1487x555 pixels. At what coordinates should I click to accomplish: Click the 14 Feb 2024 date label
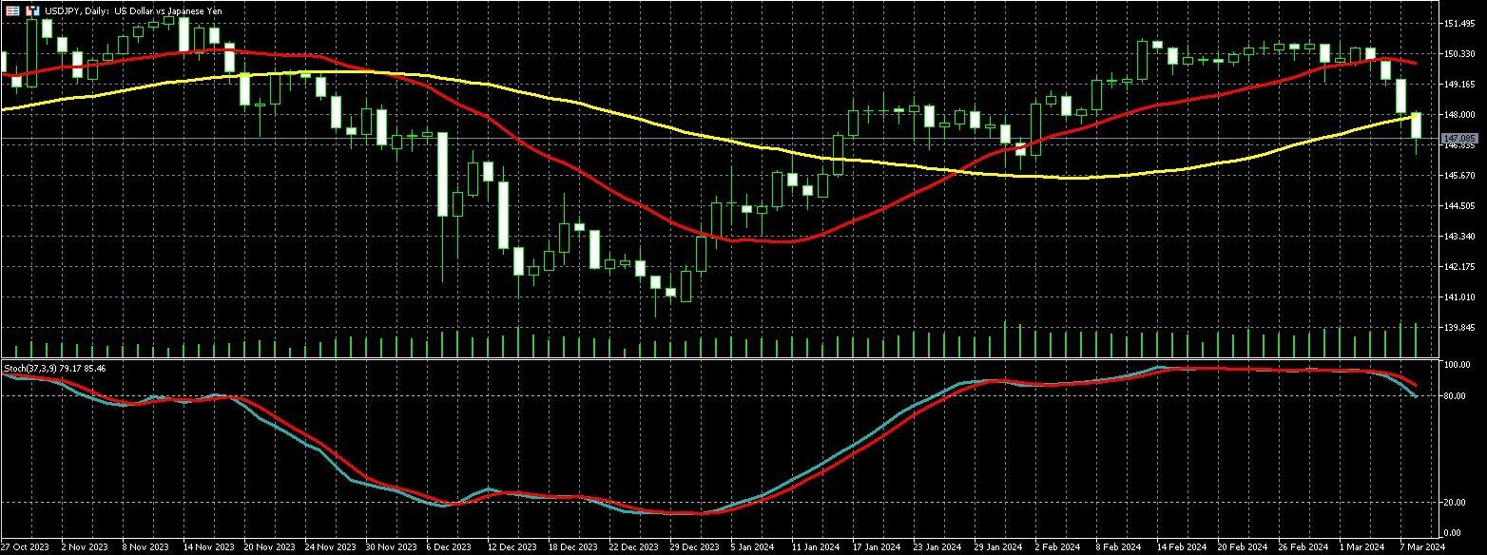(x=1181, y=547)
